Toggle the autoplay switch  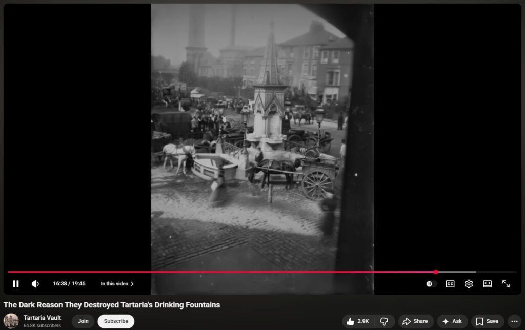point(430,284)
